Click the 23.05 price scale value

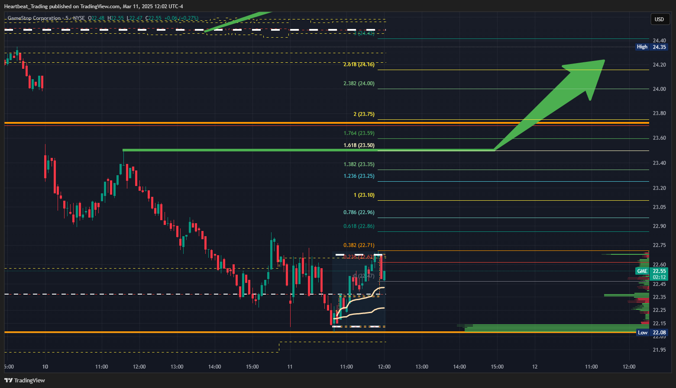[x=659, y=207]
